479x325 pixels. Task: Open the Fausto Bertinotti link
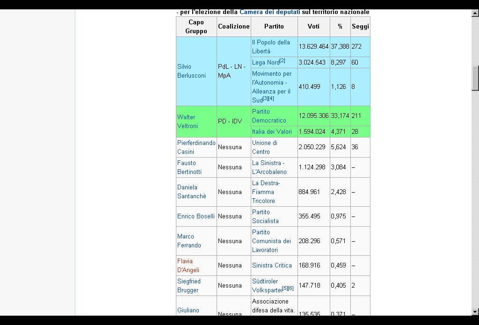click(189, 167)
